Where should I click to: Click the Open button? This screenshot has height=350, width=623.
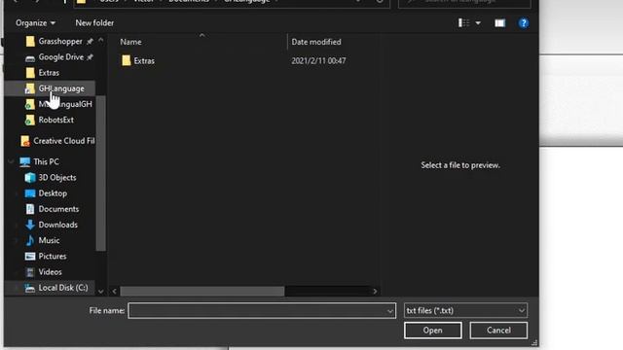(432, 331)
